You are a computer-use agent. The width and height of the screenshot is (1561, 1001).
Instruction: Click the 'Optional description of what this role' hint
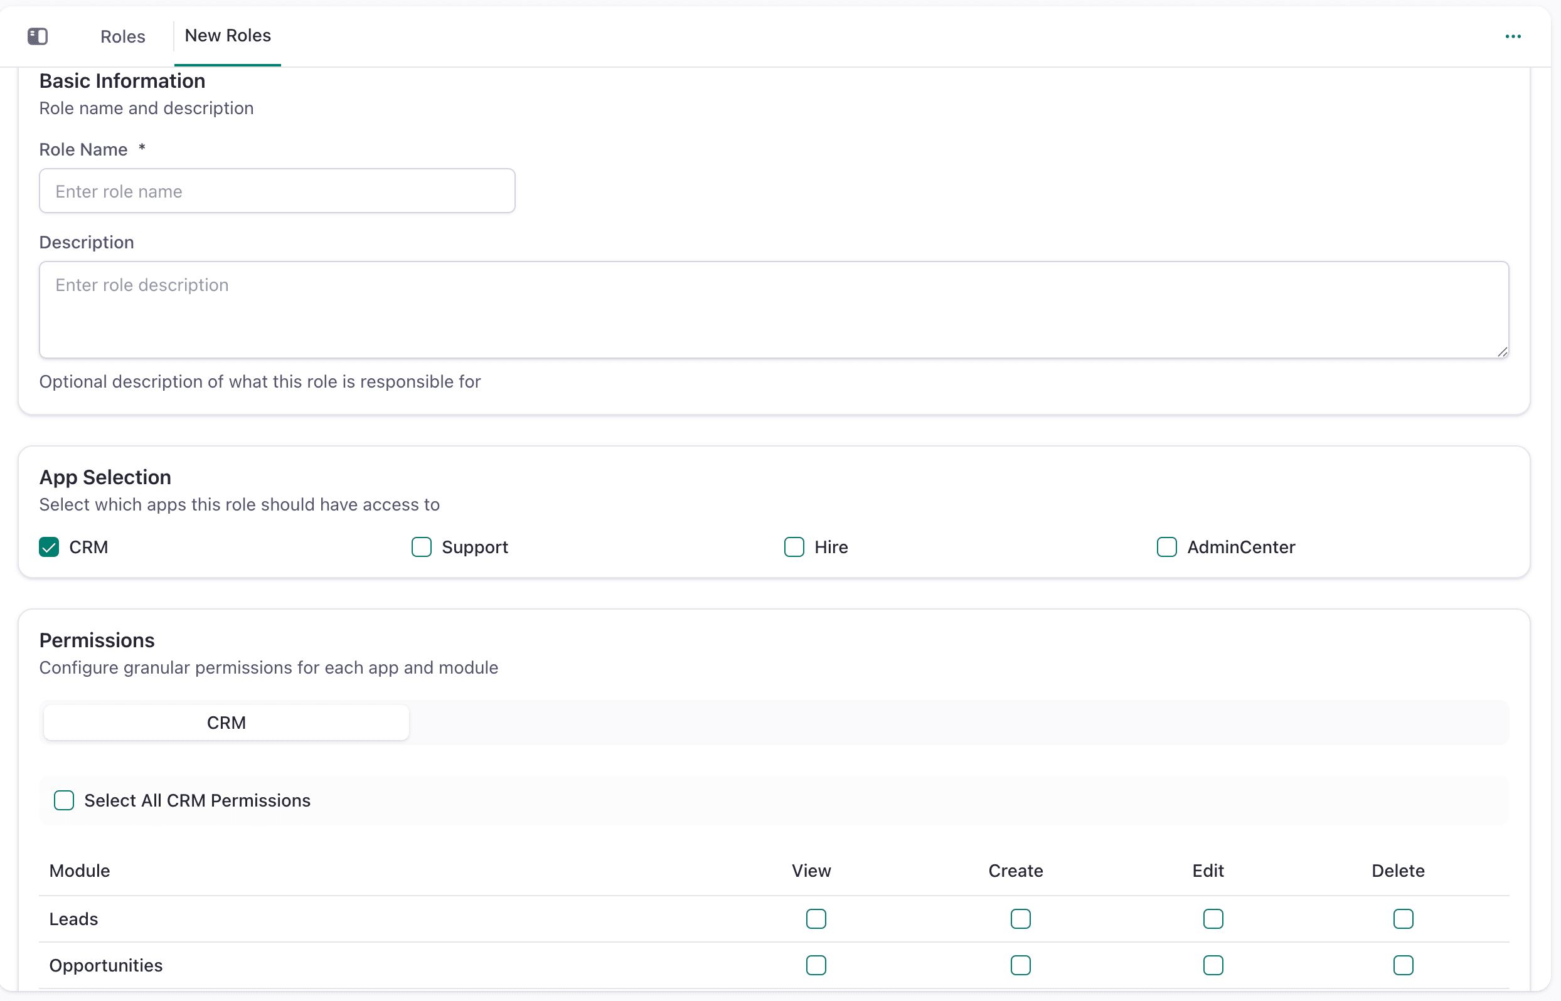(260, 381)
